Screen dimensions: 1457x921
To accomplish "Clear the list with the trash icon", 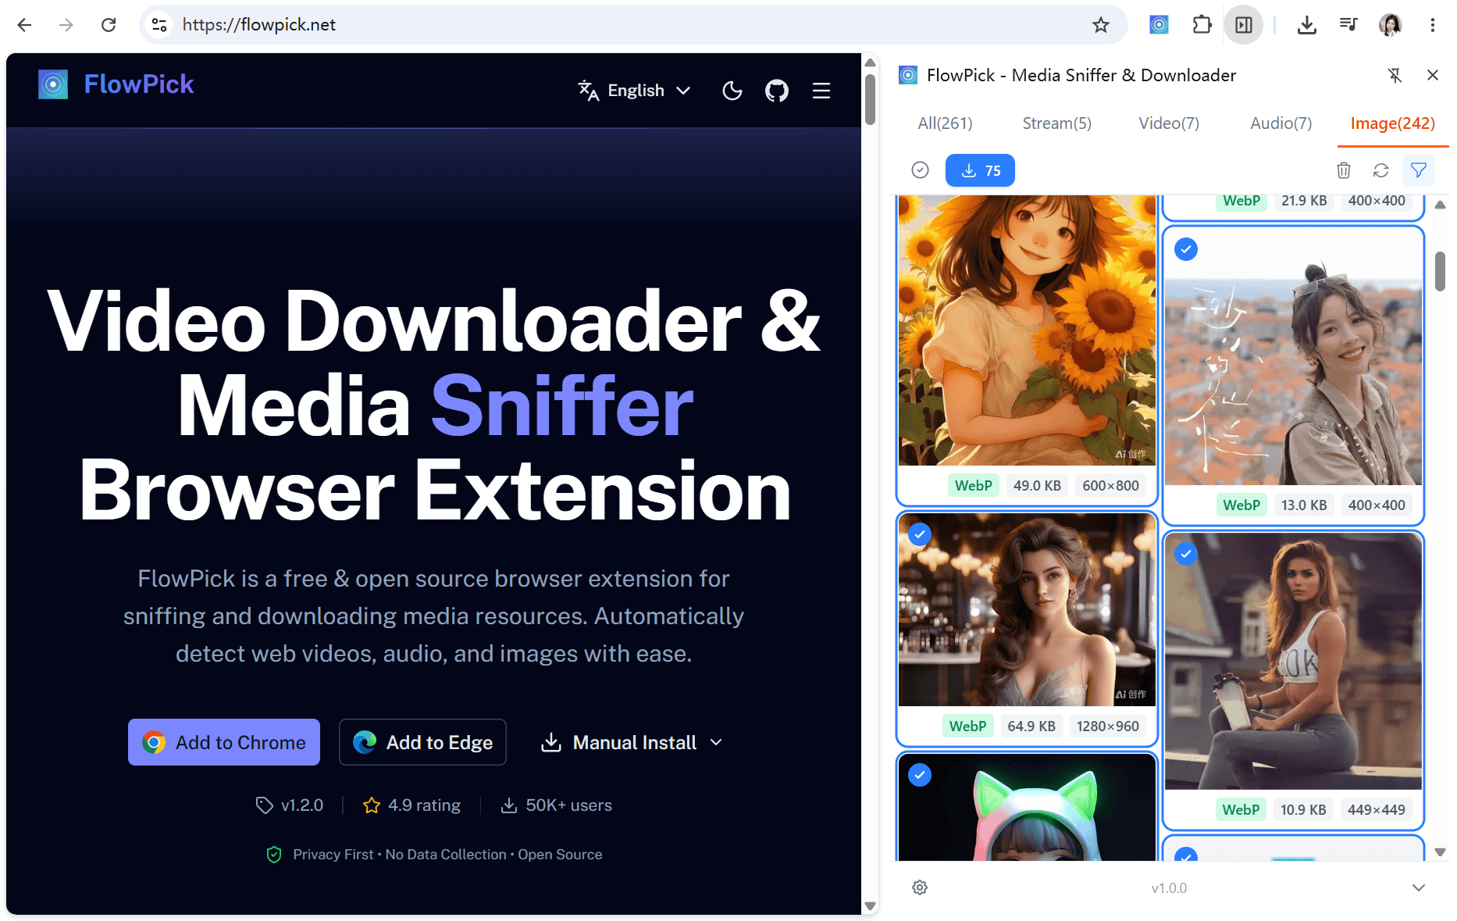I will coord(1344,170).
